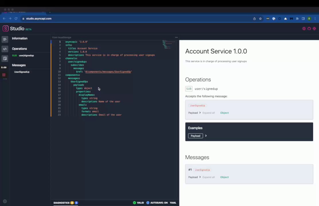This screenshot has height=206, width=319.
Task: Click the editor minimap overview
Action: [168, 44]
